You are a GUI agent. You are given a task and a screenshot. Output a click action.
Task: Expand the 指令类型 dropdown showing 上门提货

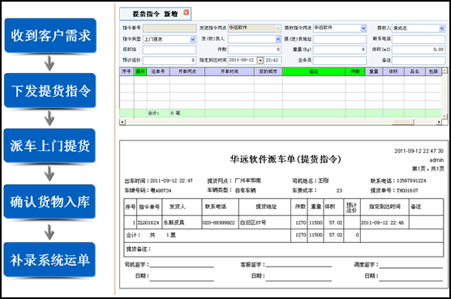(x=193, y=39)
